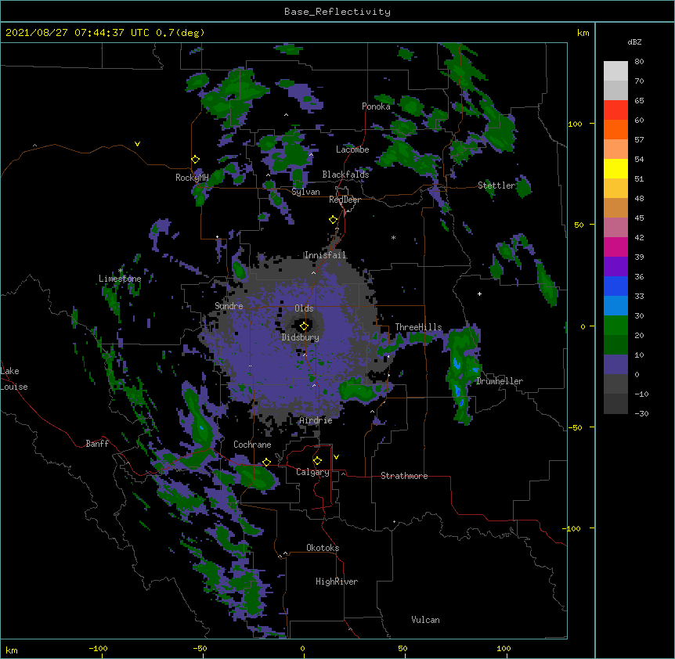675x659 pixels.
Task: Select the Sylvan label
Action: [x=305, y=192]
